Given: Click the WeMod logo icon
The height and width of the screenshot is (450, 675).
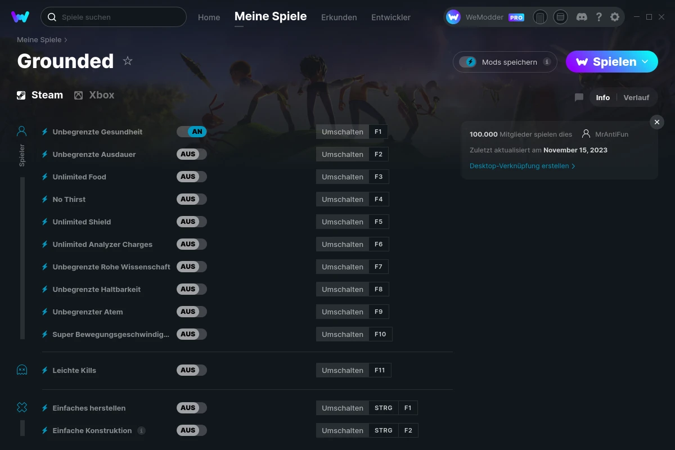Looking at the screenshot, I should [x=20, y=17].
